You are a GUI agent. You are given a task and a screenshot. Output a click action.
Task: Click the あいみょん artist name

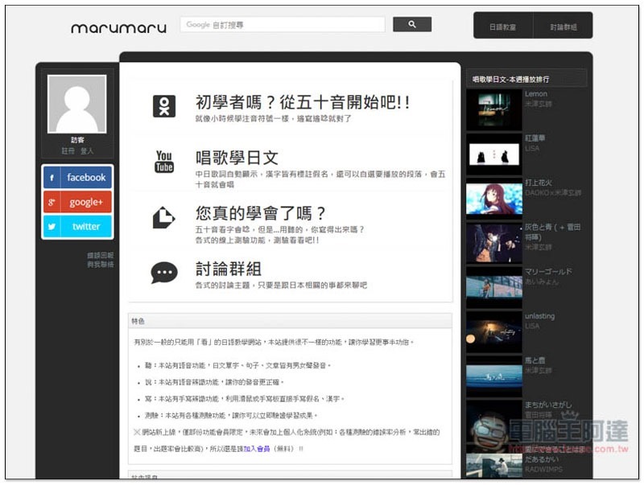(x=541, y=282)
